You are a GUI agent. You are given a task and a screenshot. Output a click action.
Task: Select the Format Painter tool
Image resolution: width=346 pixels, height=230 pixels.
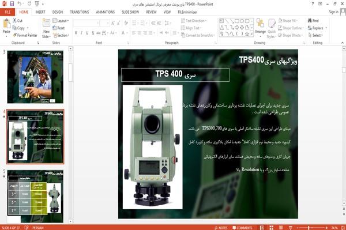(x=25, y=35)
